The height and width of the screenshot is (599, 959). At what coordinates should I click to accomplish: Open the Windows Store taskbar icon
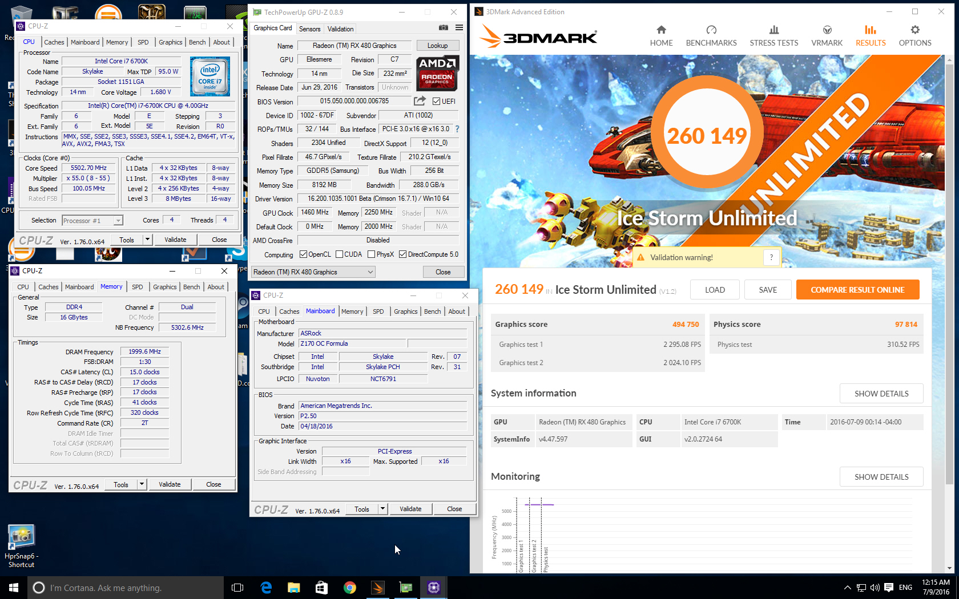click(321, 588)
